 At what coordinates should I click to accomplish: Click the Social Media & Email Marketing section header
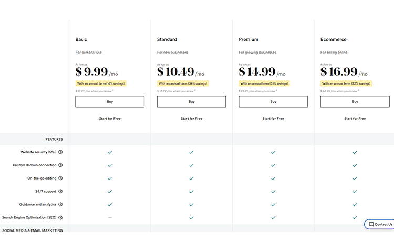(x=33, y=230)
